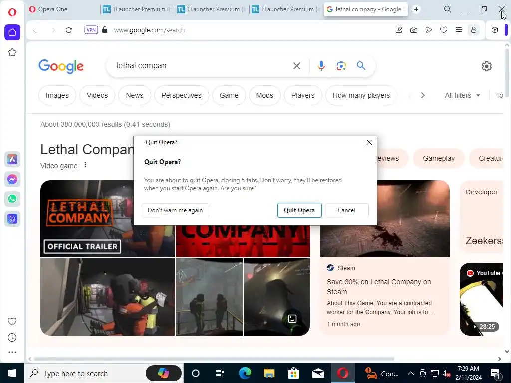Open the player arrow icon in toolbar
The image size is (511, 383).
(429, 30)
